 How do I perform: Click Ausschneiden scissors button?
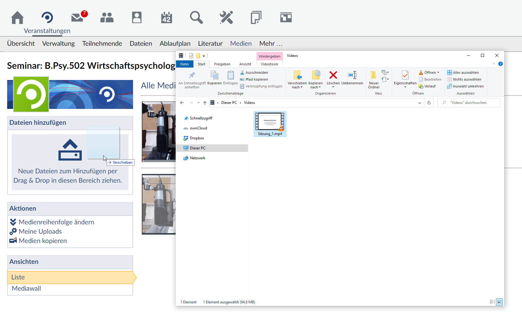(x=254, y=72)
